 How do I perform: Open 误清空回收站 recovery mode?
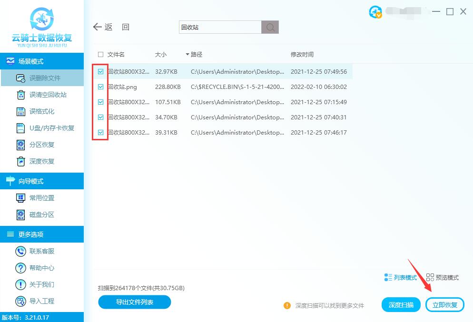coord(42,95)
